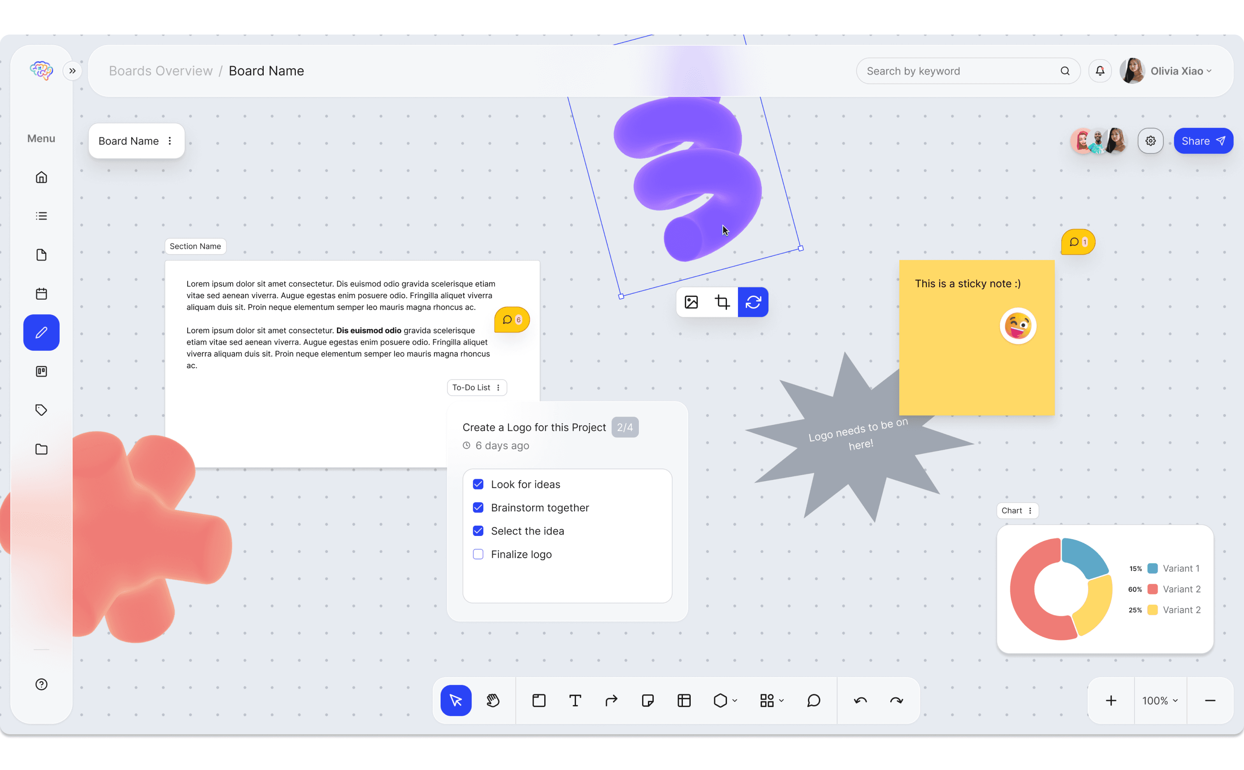This screenshot has height=770, width=1244.
Task: Click the Share button
Action: click(1203, 141)
